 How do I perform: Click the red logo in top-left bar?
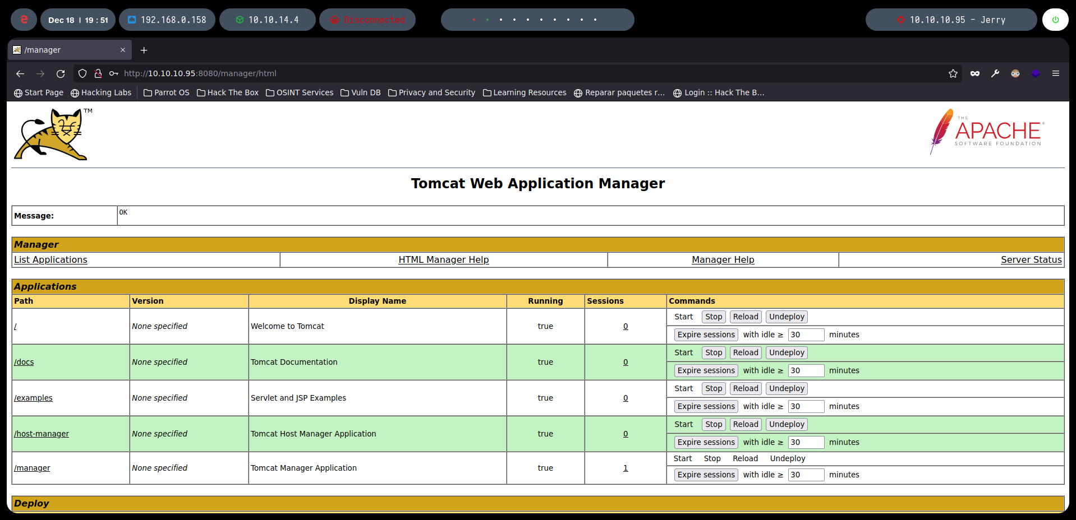pos(24,20)
